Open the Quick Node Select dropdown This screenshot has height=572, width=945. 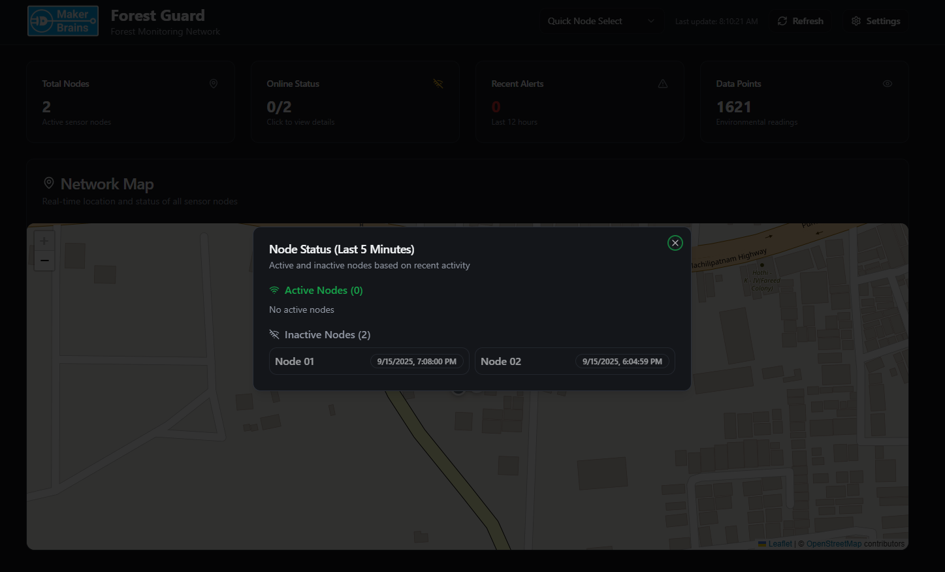601,21
